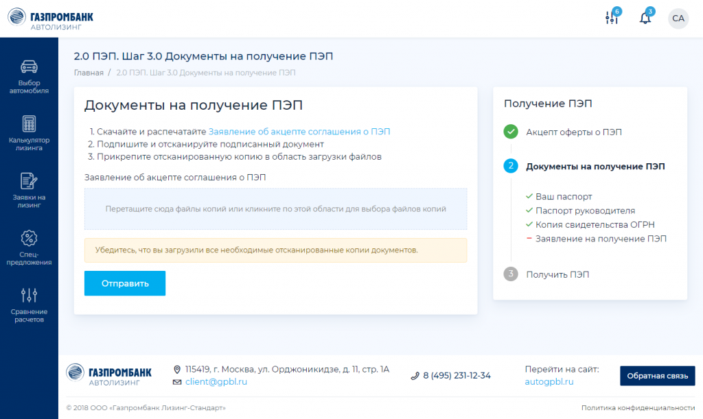Screen dimensions: 703x419
Task: Click the footer address 115419, г. Москва
Action: [x=288, y=370]
